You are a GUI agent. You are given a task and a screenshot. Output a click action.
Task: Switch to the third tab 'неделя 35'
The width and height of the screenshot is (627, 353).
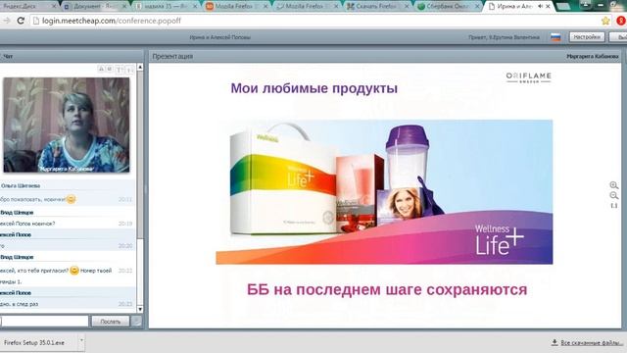pos(166,7)
